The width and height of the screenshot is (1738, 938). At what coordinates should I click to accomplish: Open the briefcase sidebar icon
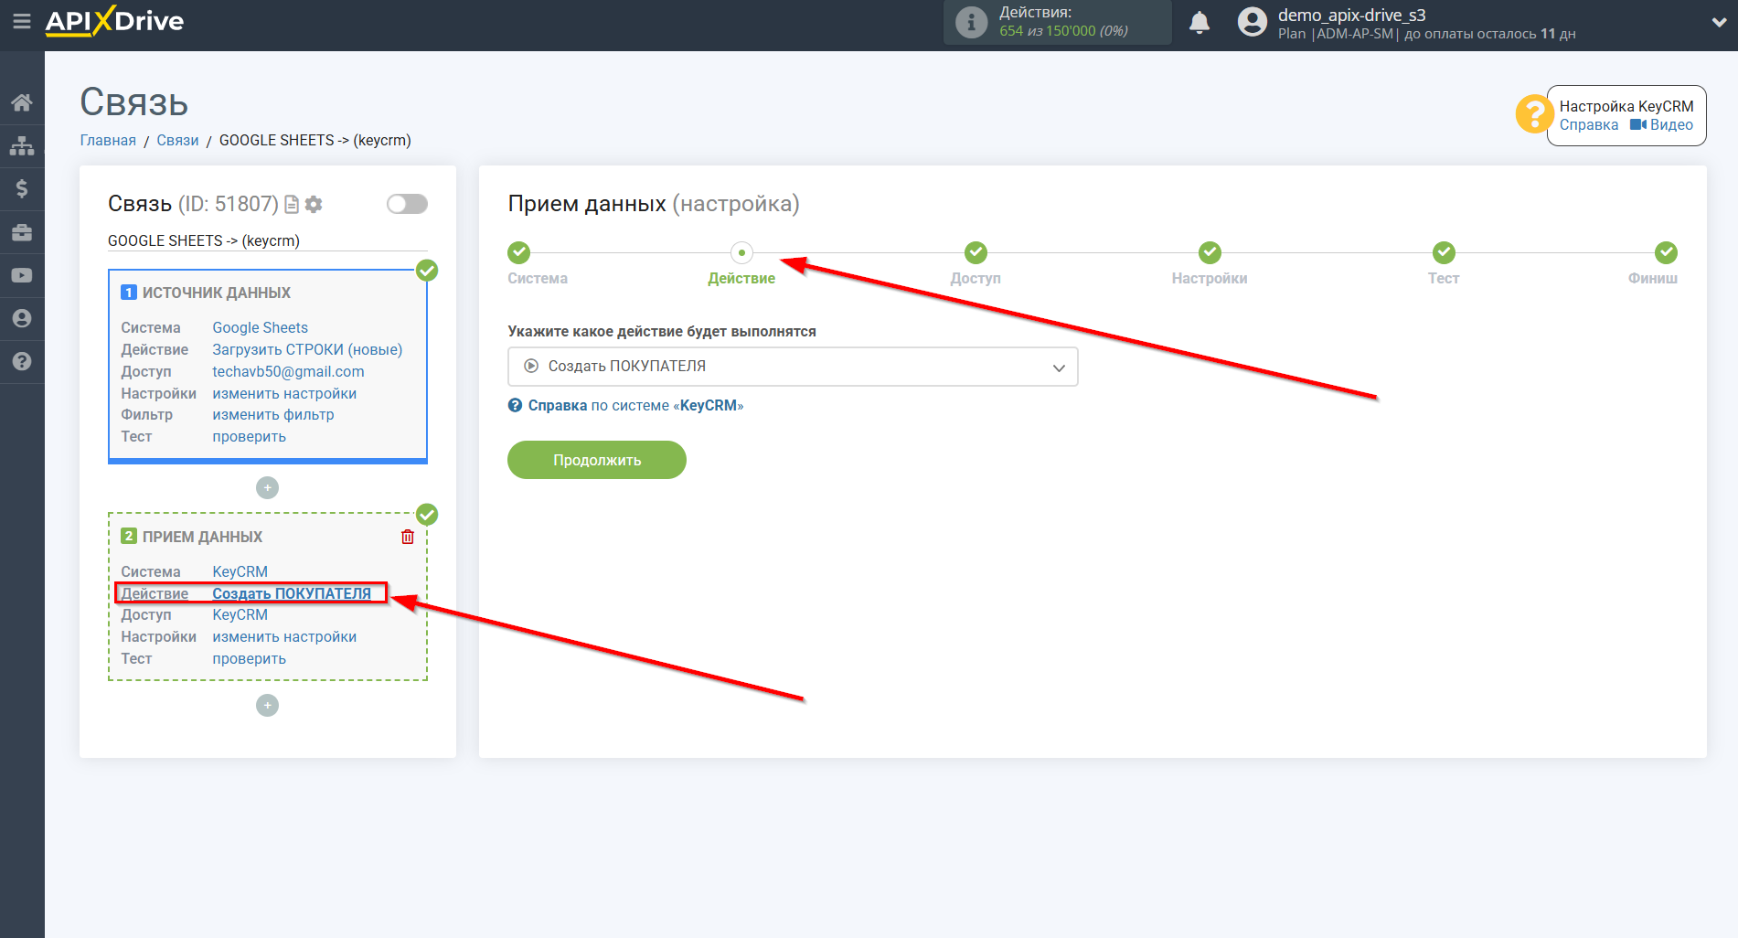pyautogui.click(x=22, y=232)
